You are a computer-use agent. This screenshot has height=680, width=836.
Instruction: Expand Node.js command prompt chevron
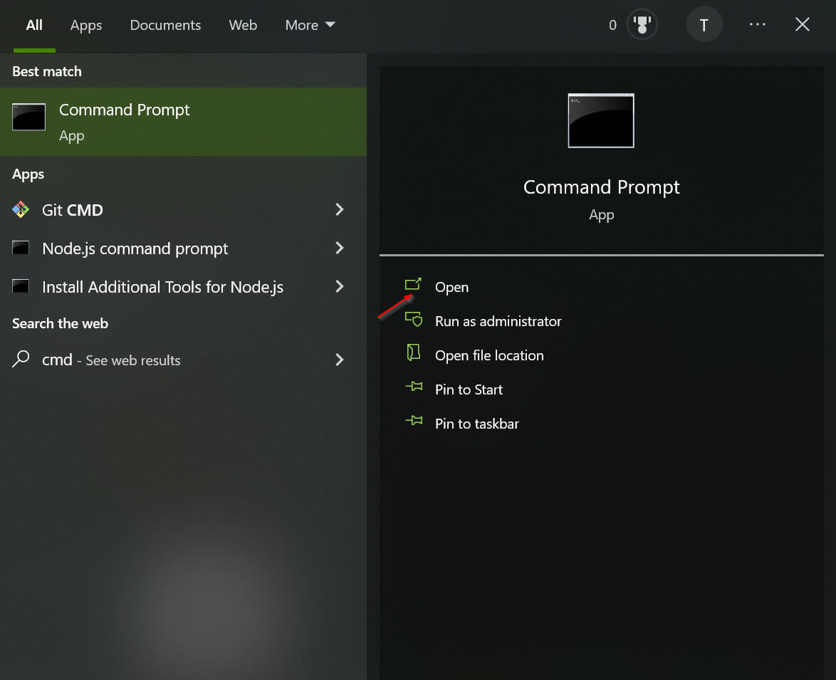point(340,248)
